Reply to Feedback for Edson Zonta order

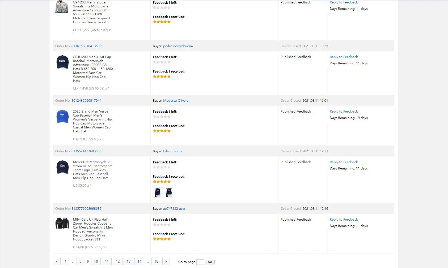[344, 162]
